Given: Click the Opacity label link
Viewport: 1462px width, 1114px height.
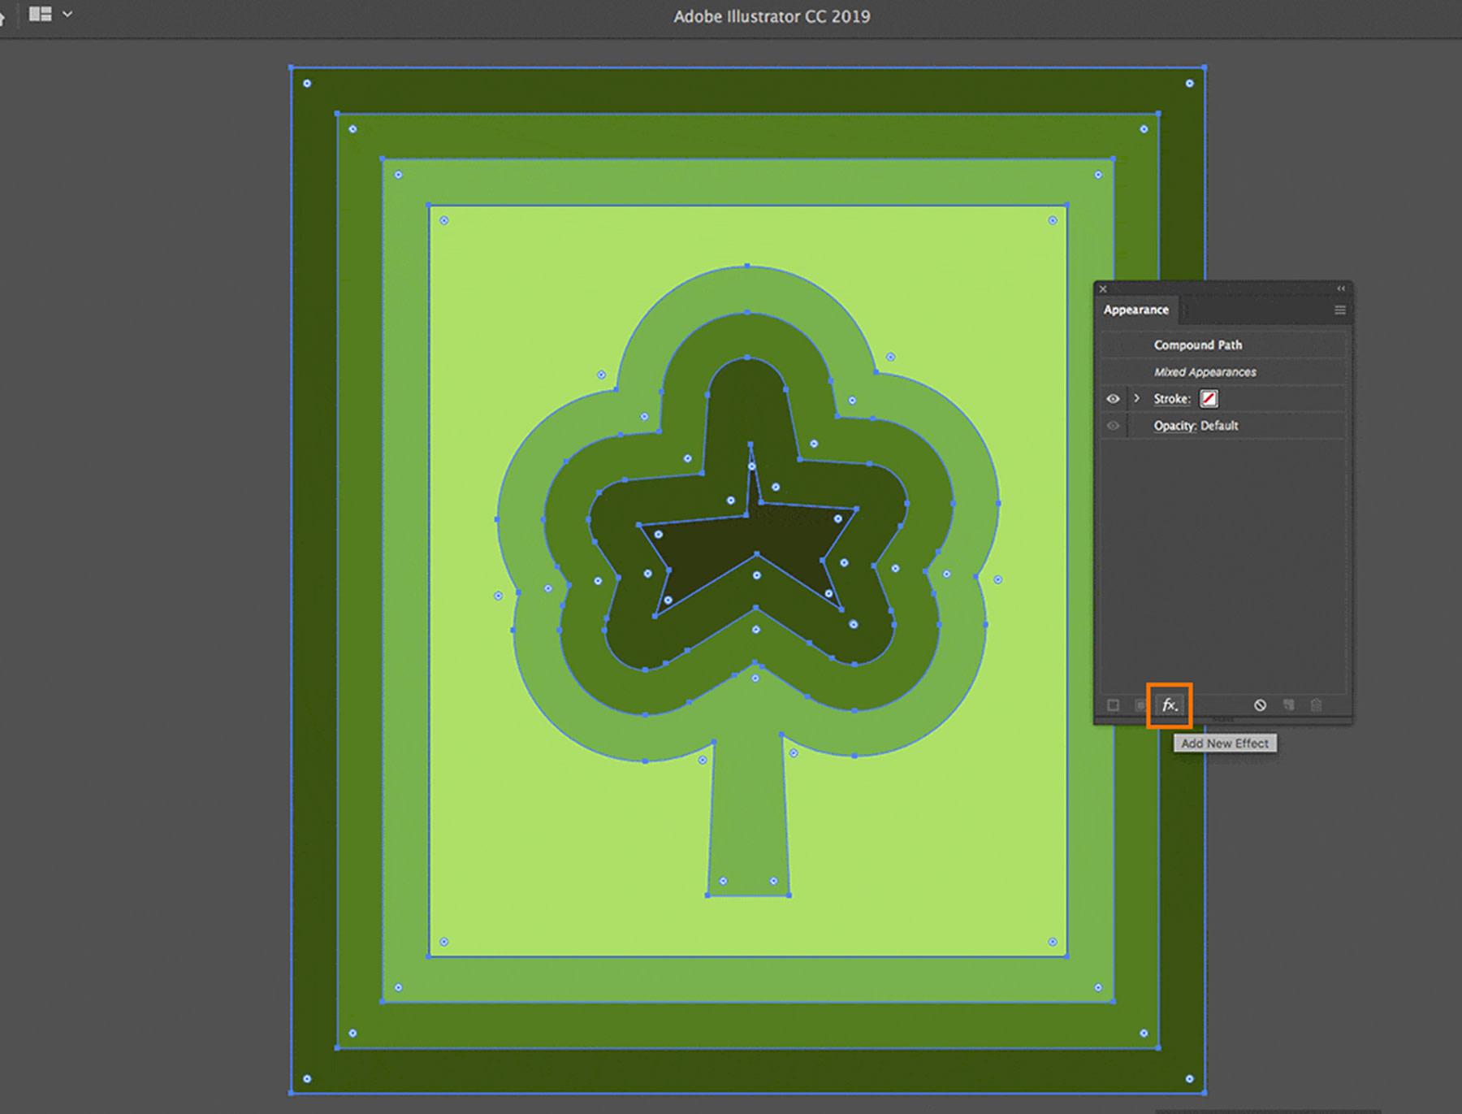Looking at the screenshot, I should coord(1175,426).
